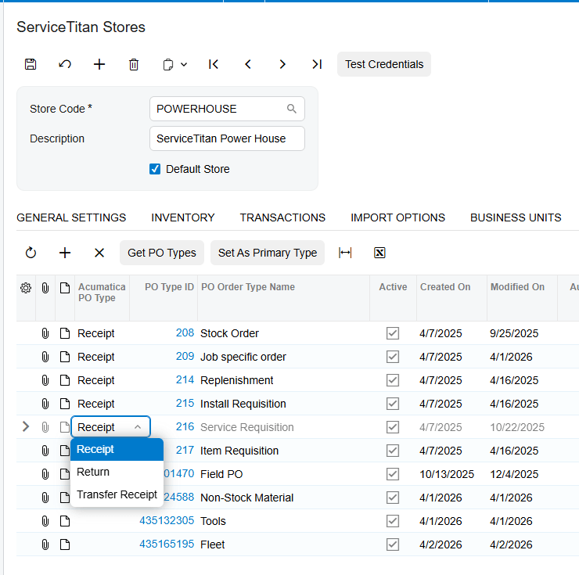
Task: Click the Store Code search magnifier icon
Action: click(x=292, y=109)
